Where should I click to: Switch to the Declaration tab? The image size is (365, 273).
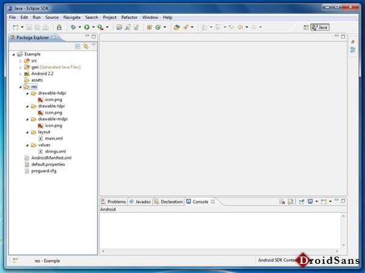[x=169, y=201]
